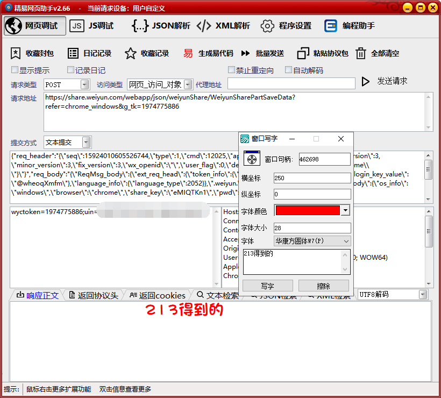Click 全部清空 trash icon
The width and height of the screenshot is (441, 398).
click(361, 53)
